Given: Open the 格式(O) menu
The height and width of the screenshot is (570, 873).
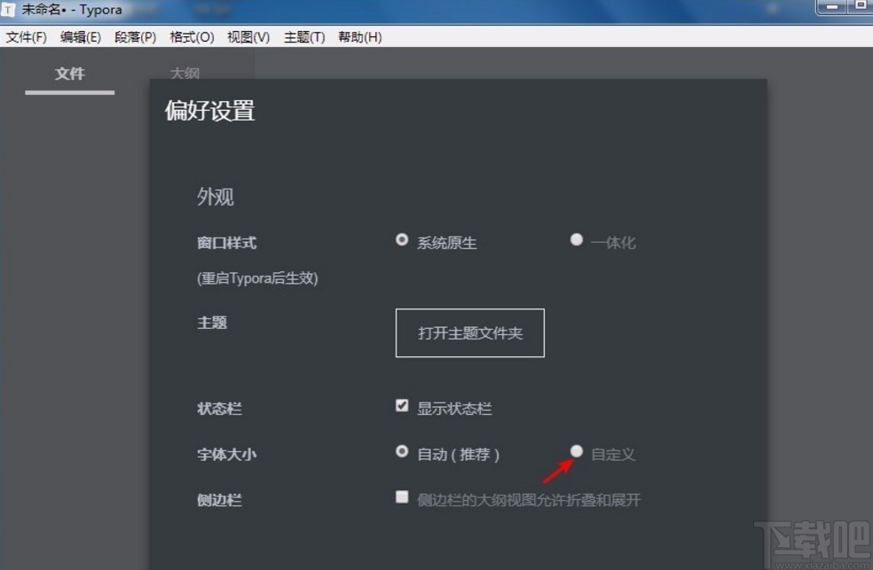Looking at the screenshot, I should pyautogui.click(x=190, y=36).
